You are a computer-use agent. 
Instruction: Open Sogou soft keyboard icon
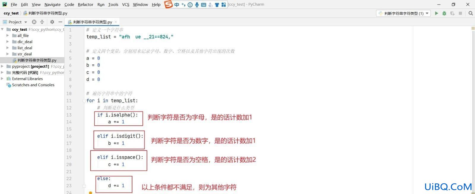pyautogui.click(x=204, y=5)
